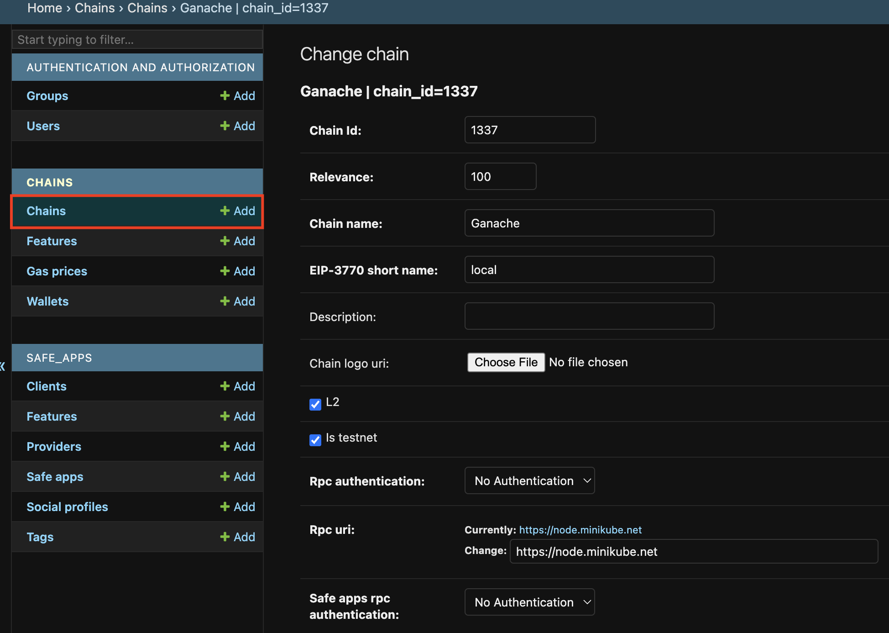Focus the empty Description input

(x=589, y=316)
